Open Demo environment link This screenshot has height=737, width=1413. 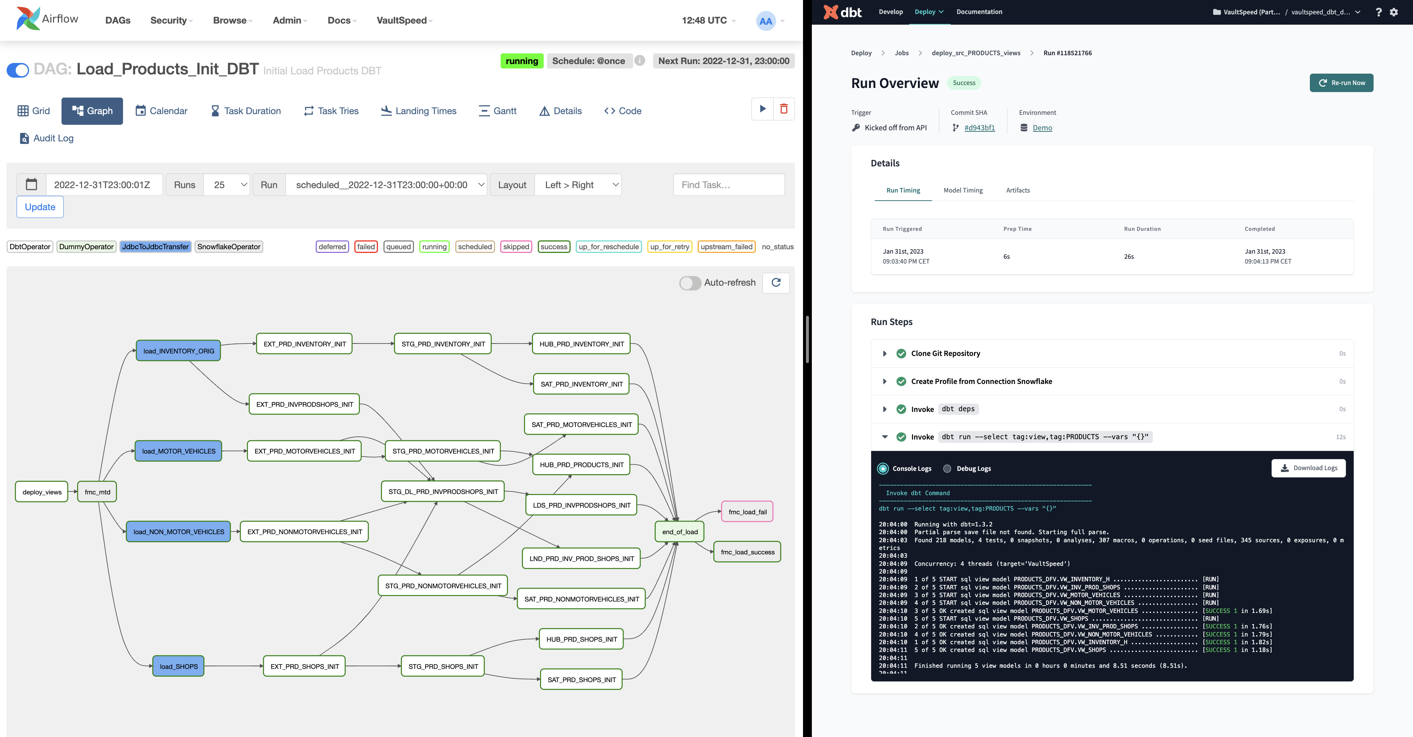coord(1042,128)
